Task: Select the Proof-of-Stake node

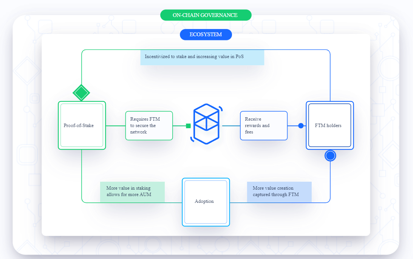Action: coord(82,126)
